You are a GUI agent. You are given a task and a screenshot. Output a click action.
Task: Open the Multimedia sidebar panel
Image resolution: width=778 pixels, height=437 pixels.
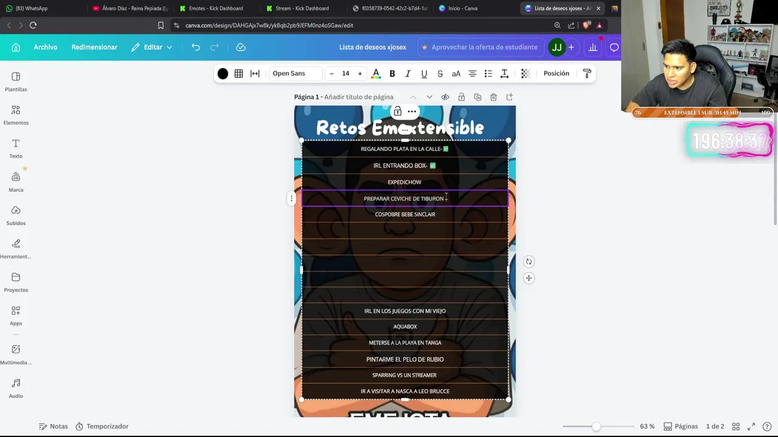point(16,355)
